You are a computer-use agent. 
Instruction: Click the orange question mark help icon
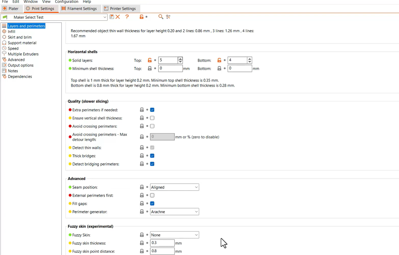pyautogui.click(x=127, y=17)
